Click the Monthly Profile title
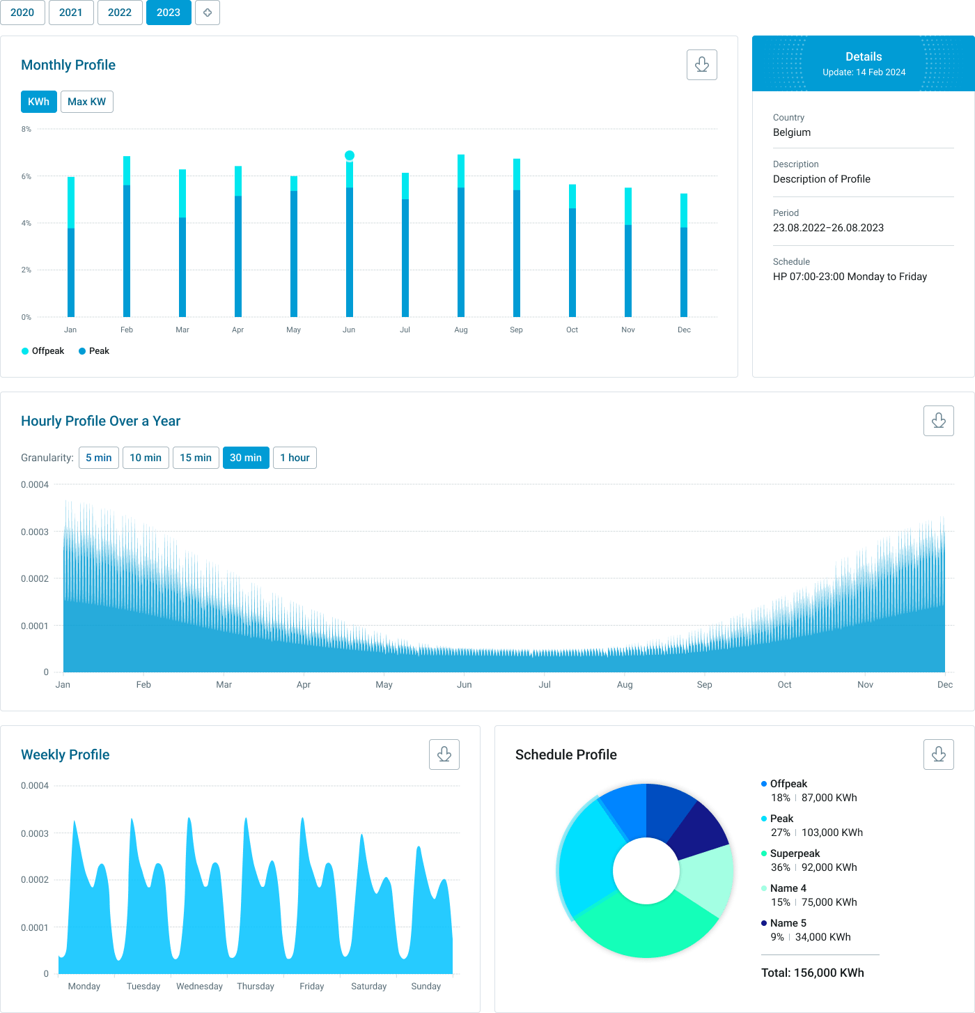 68,65
